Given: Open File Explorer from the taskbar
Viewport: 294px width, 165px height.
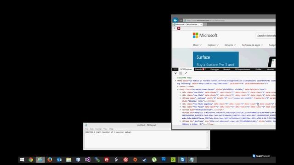Looking at the screenshot, I should (68, 159).
